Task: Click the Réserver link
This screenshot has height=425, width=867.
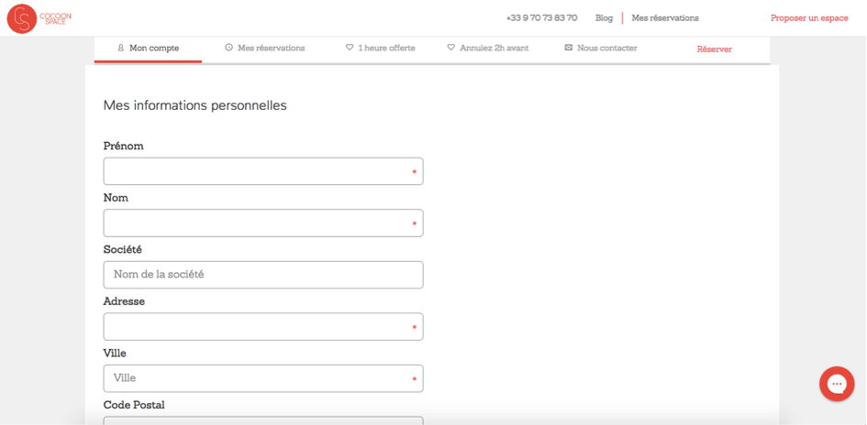Action: [x=714, y=49]
